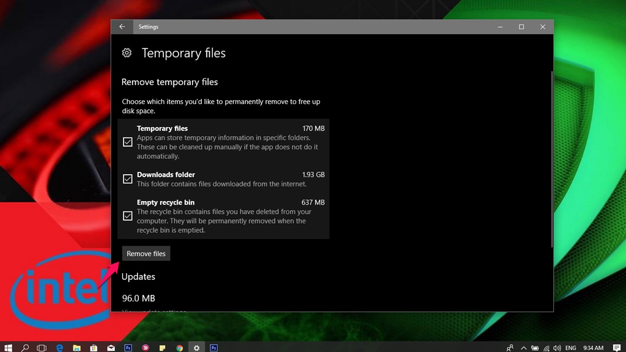Launch Microsoft Edge from taskbar
The image size is (626, 352).
[x=59, y=348]
